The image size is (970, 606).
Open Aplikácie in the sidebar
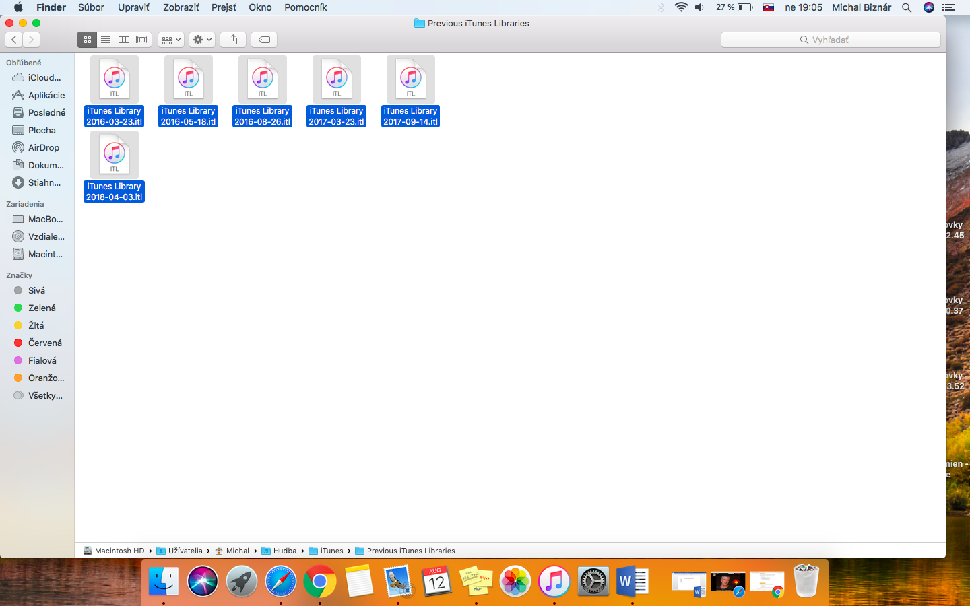click(x=37, y=95)
